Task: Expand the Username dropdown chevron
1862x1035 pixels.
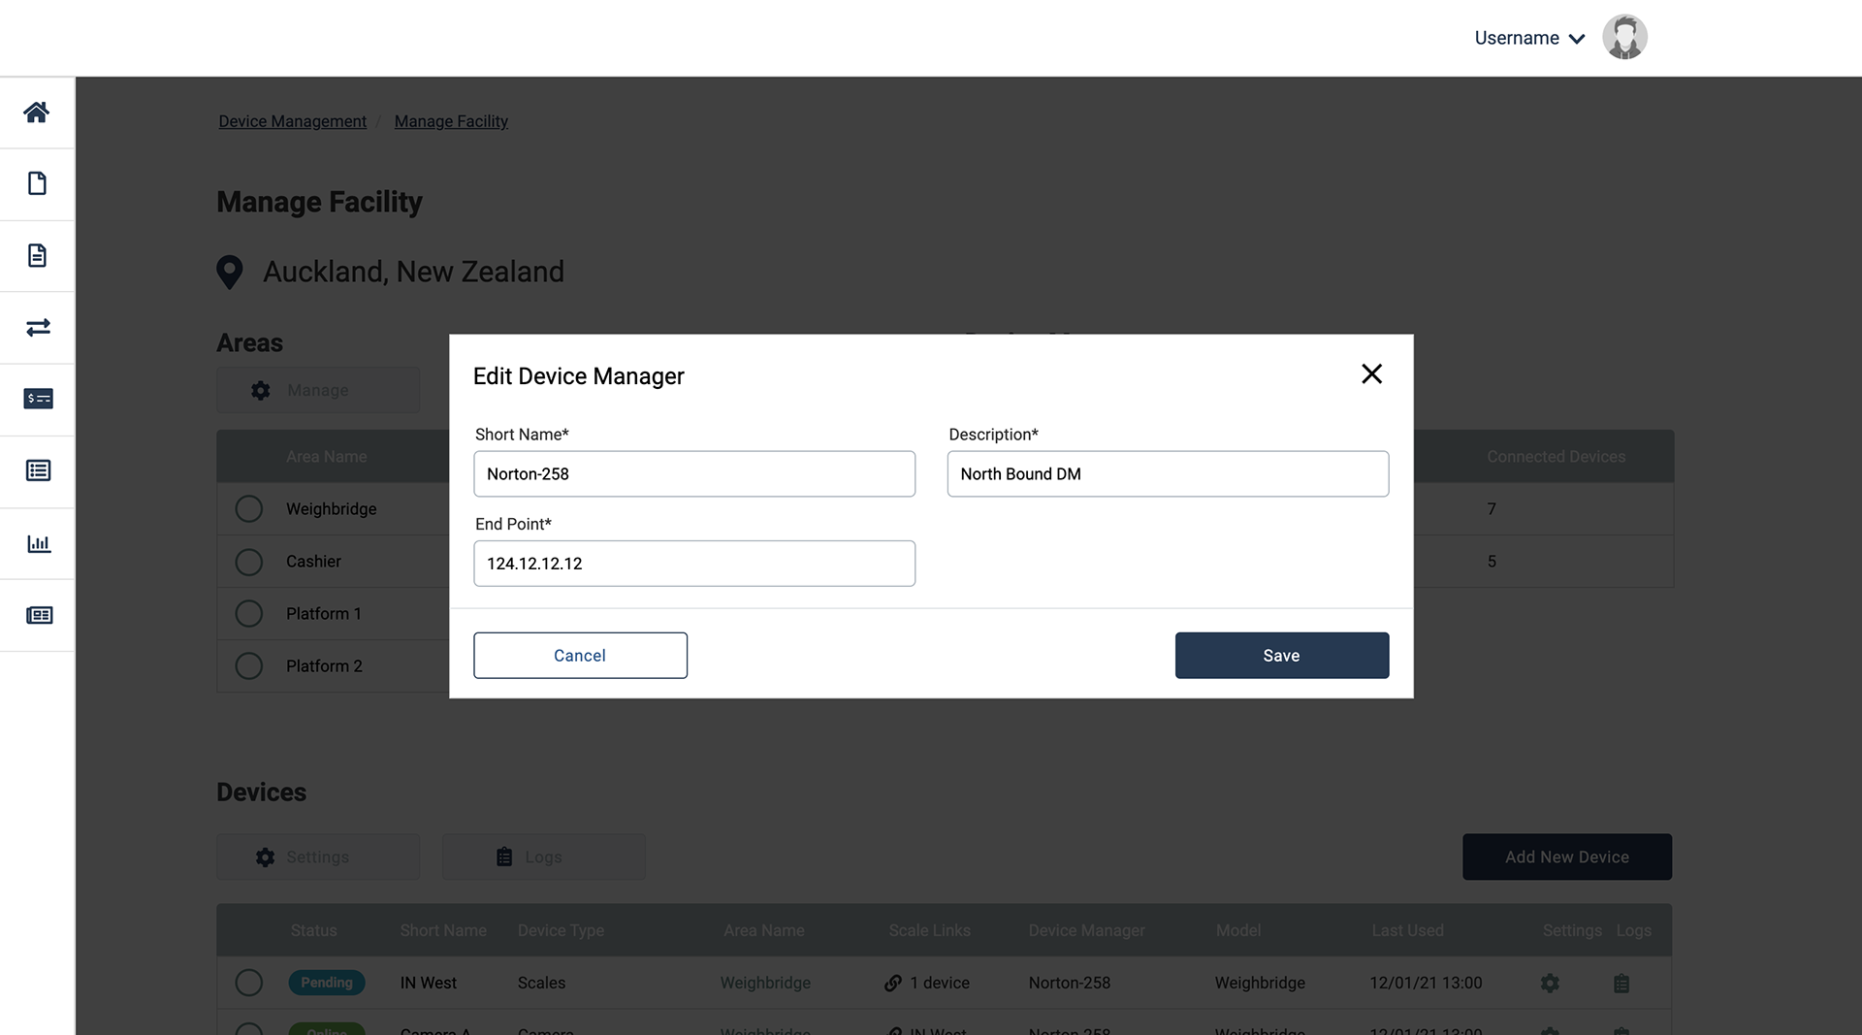Action: (x=1577, y=39)
